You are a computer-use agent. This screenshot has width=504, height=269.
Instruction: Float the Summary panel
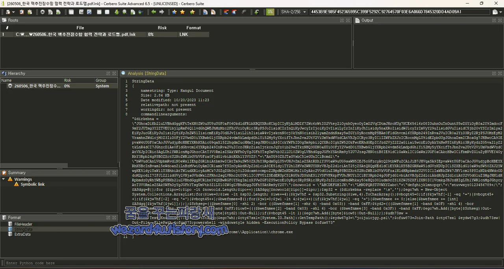pos(108,172)
